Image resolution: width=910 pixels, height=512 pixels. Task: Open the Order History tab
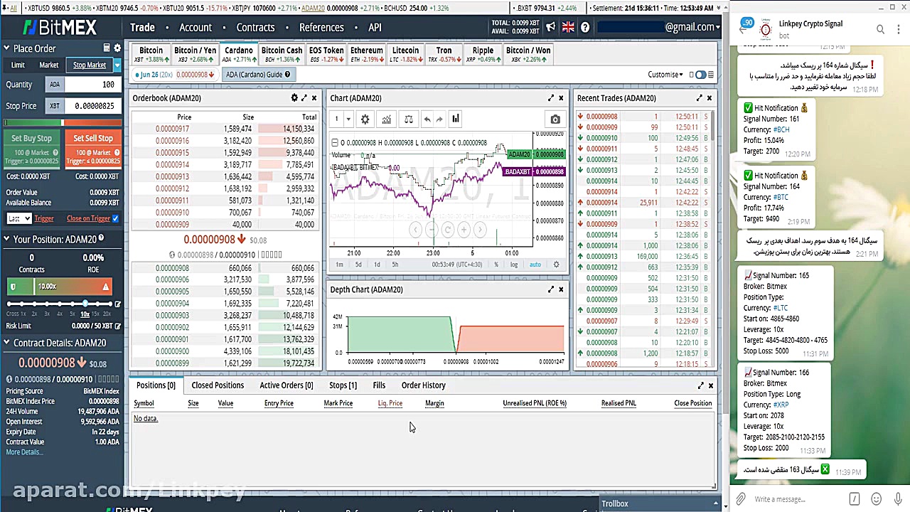[x=424, y=385]
